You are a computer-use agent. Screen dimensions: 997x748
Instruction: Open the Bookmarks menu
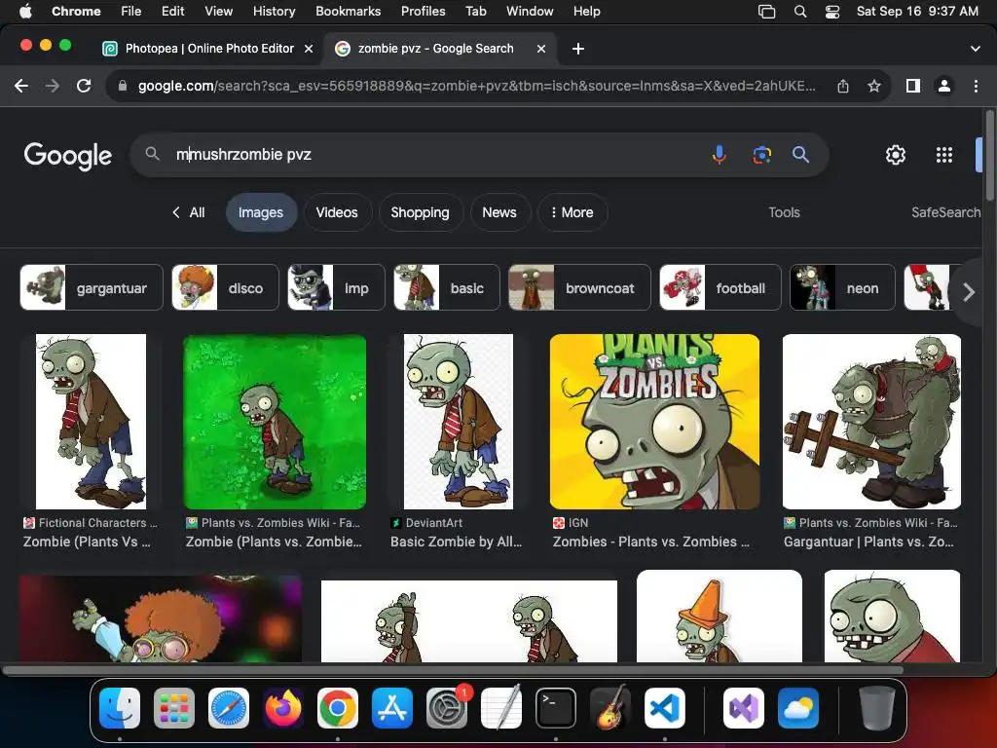(348, 12)
